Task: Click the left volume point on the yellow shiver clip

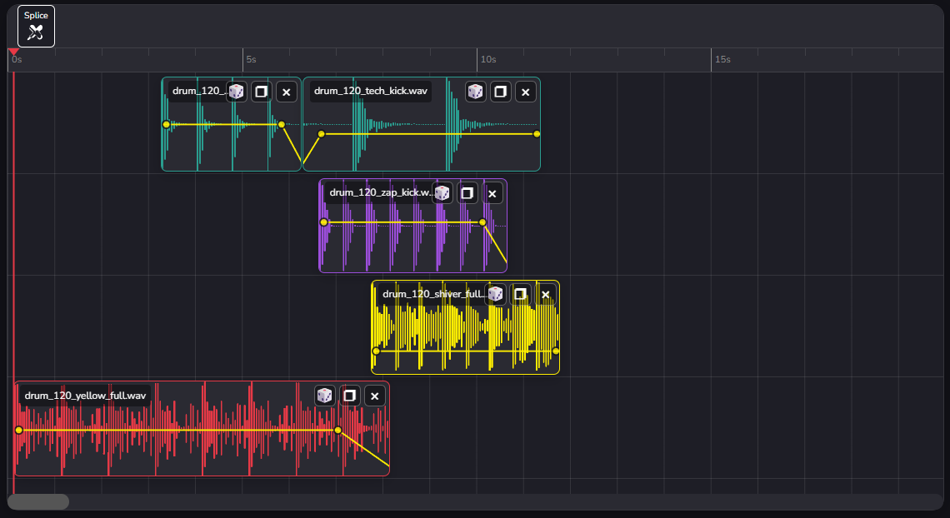Action: 376,351
